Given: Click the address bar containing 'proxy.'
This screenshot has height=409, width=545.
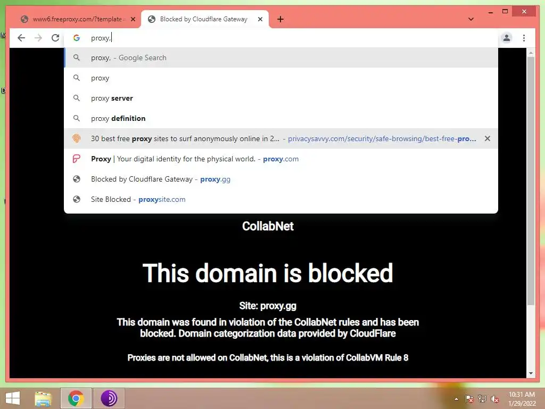Looking at the screenshot, I should [281, 38].
